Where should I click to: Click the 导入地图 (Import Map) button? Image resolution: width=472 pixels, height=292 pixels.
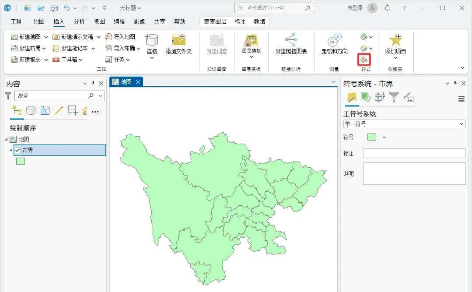coord(125,37)
